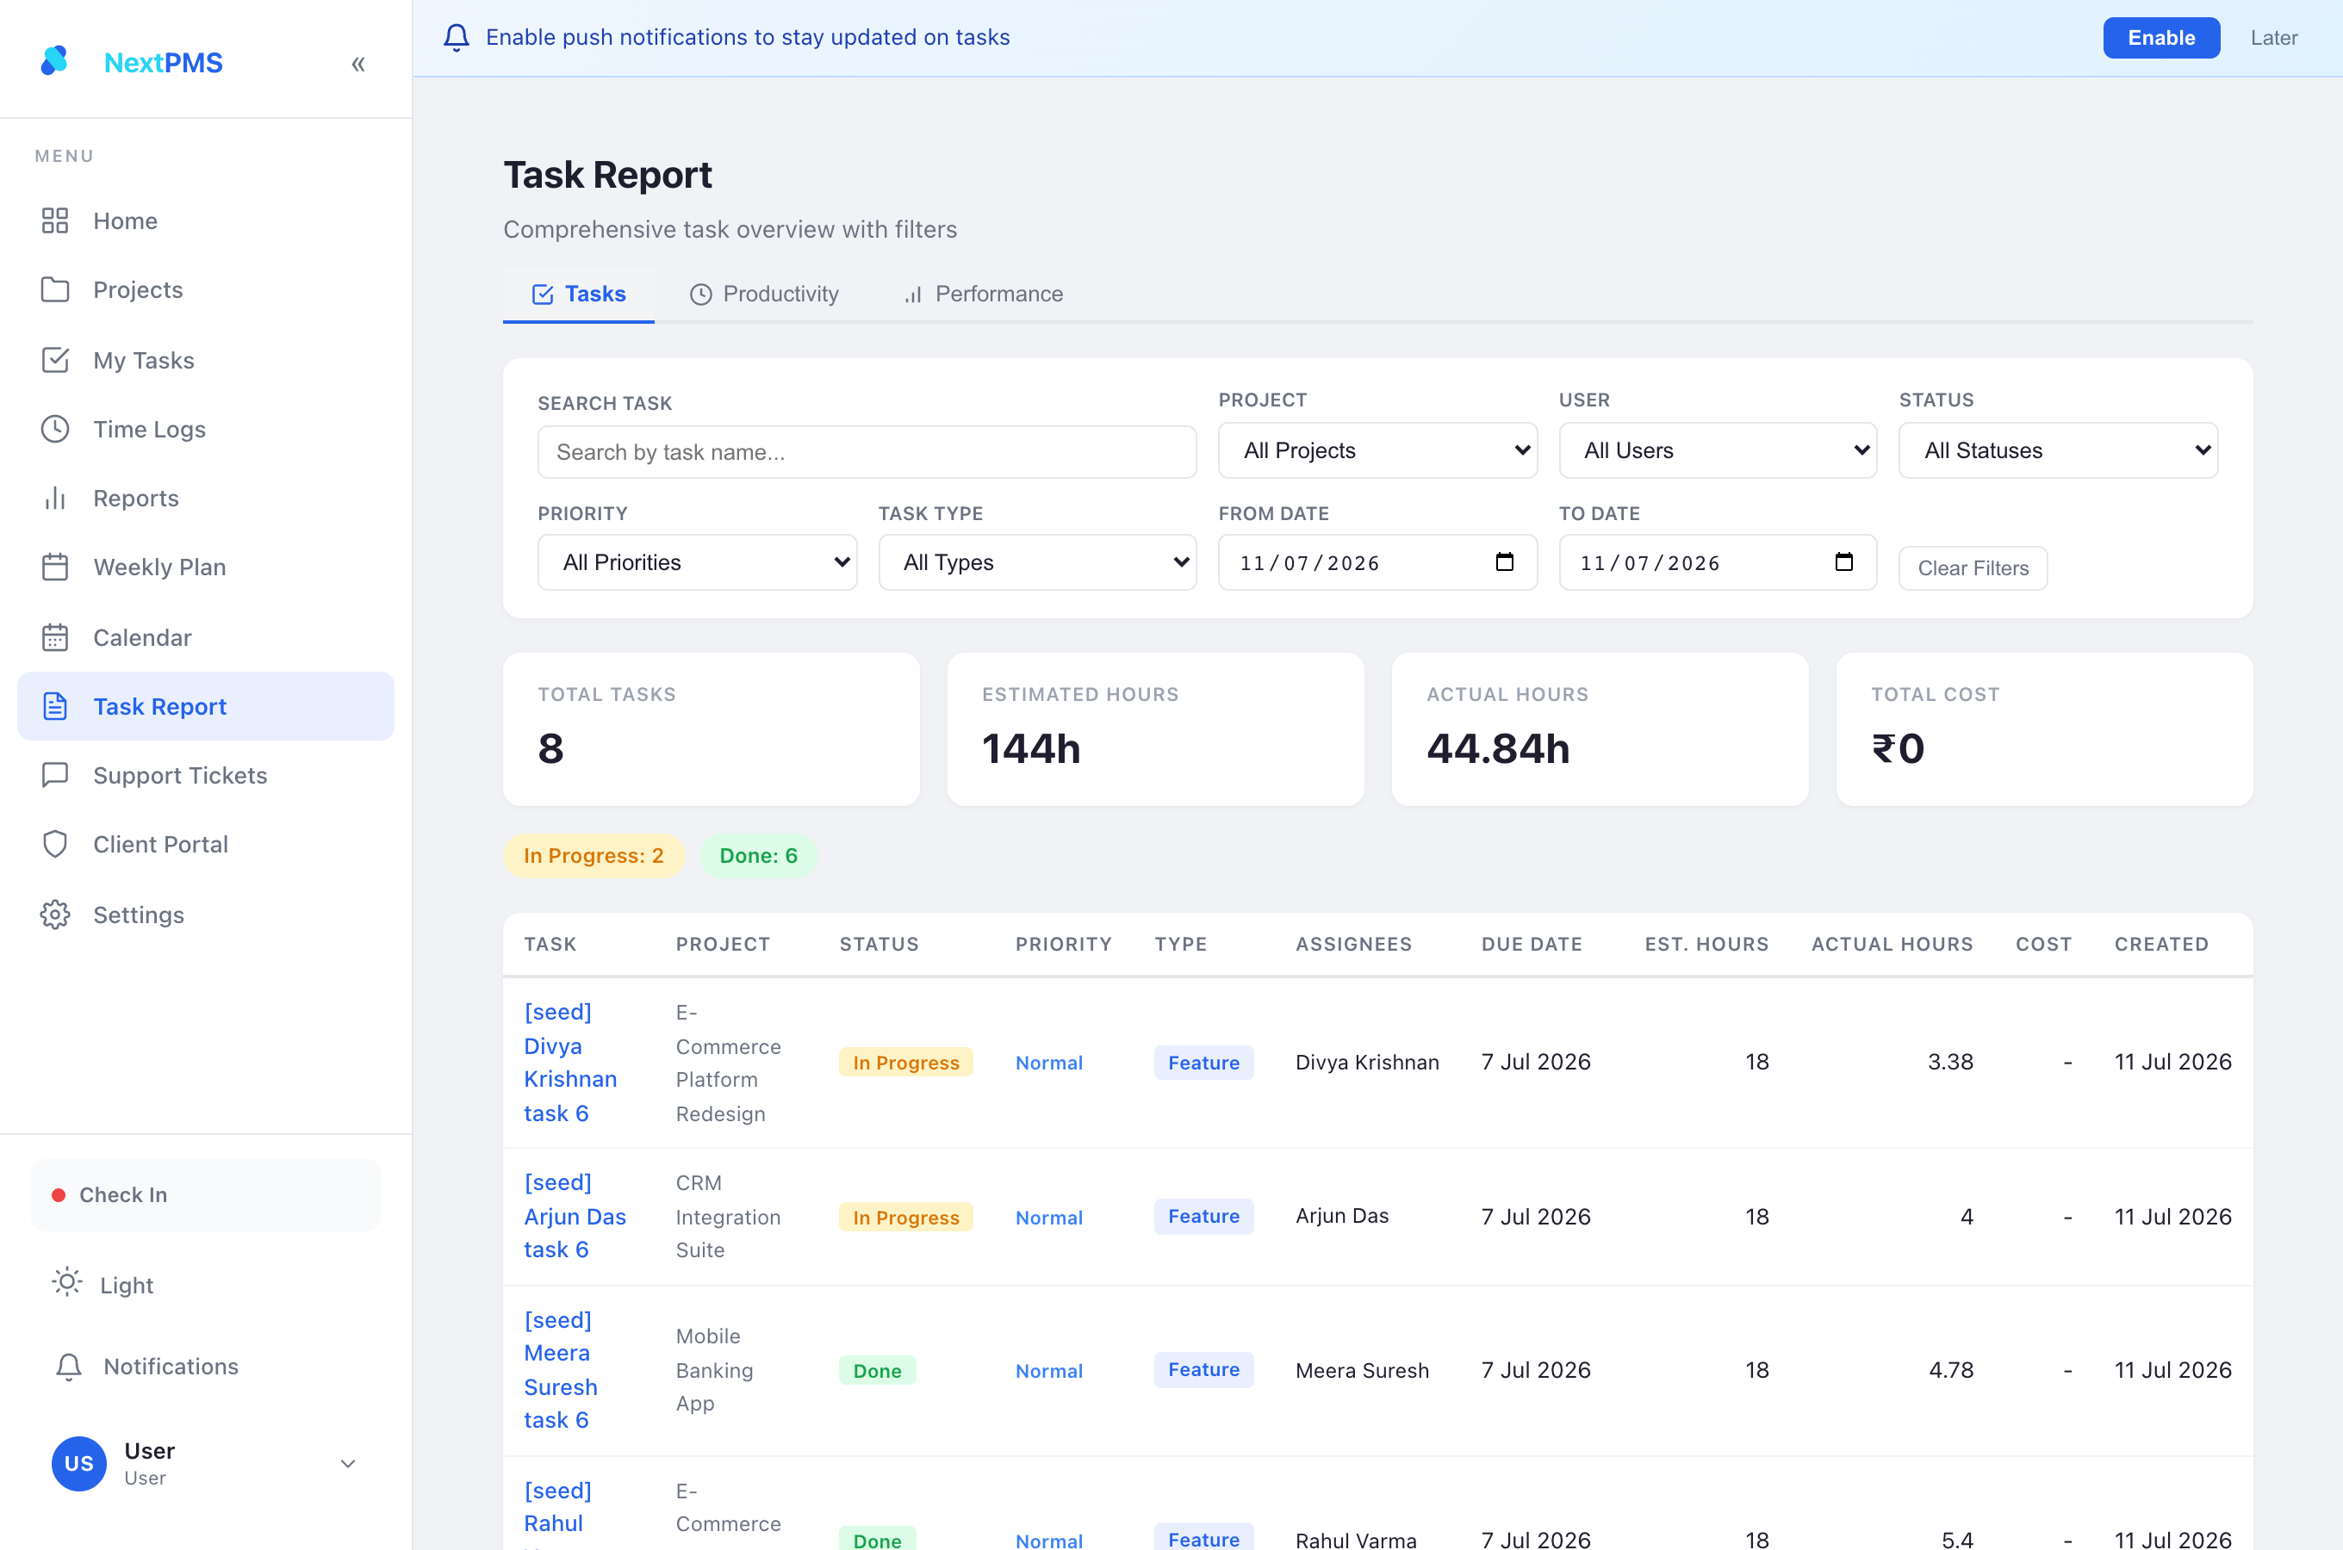Click the In Progress: 2 status pill
This screenshot has height=1550, width=2343.
tap(594, 856)
